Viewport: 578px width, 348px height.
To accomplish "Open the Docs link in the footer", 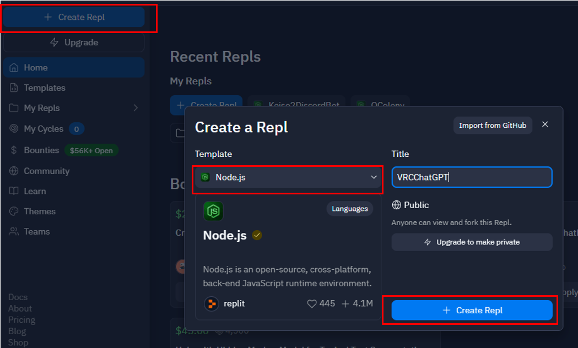I will point(17,297).
